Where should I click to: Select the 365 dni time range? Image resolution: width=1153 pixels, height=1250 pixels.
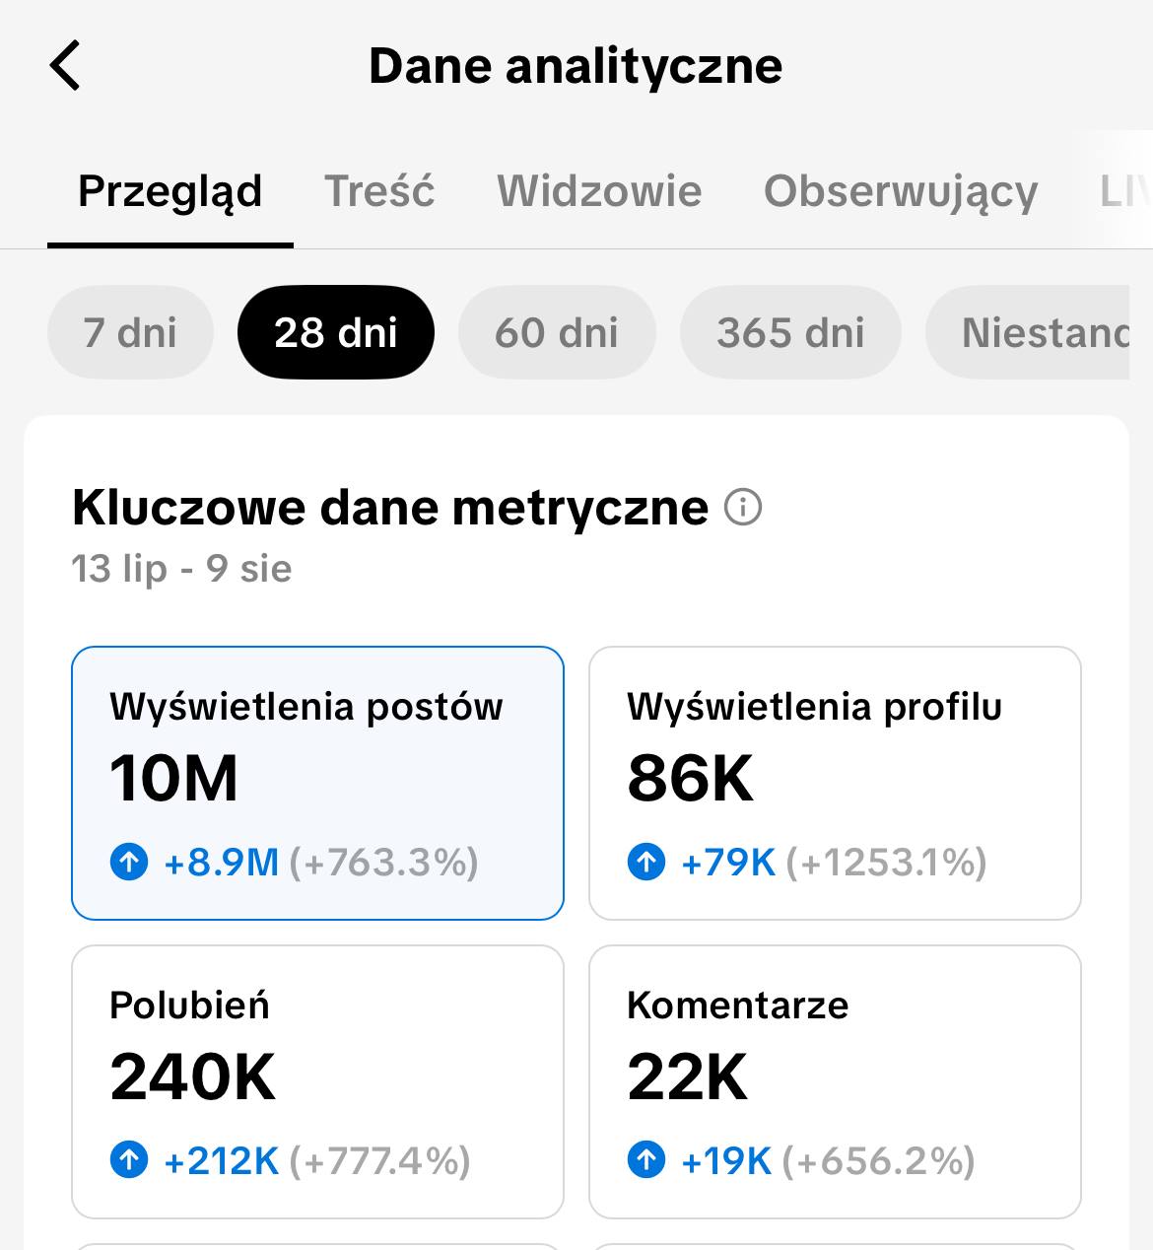tap(790, 333)
